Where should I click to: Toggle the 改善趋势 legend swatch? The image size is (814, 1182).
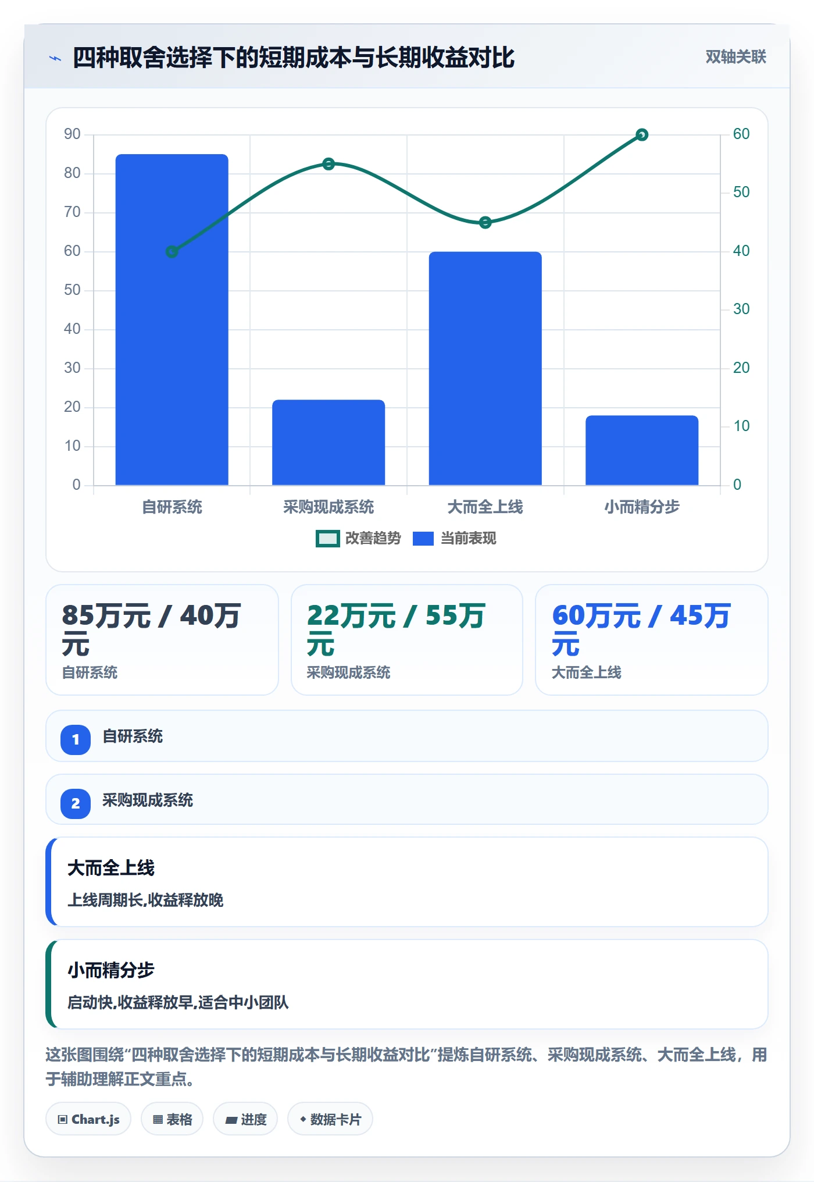[328, 539]
